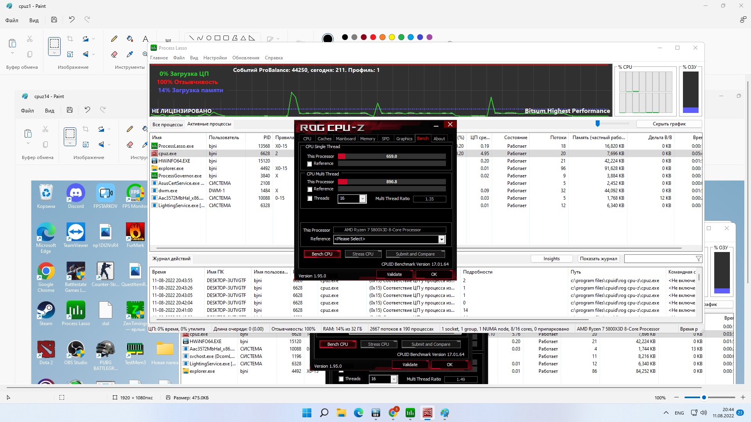Pick the red color swatch in Paint
The image size is (751, 422).
coord(373,37)
